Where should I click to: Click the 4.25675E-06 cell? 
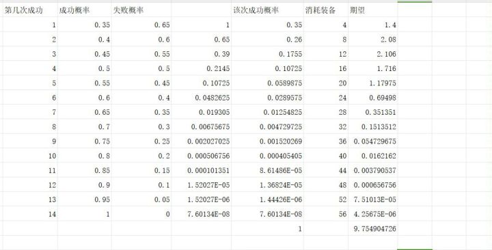[x=373, y=214]
